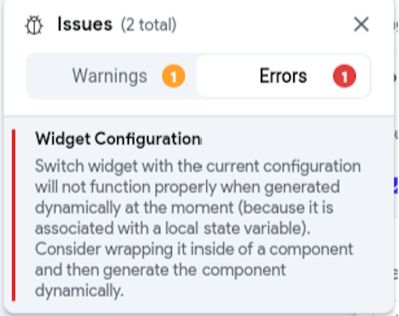Select the Switch widget error message body
Viewport: 399px width, 316px height.
pyautogui.click(x=198, y=227)
